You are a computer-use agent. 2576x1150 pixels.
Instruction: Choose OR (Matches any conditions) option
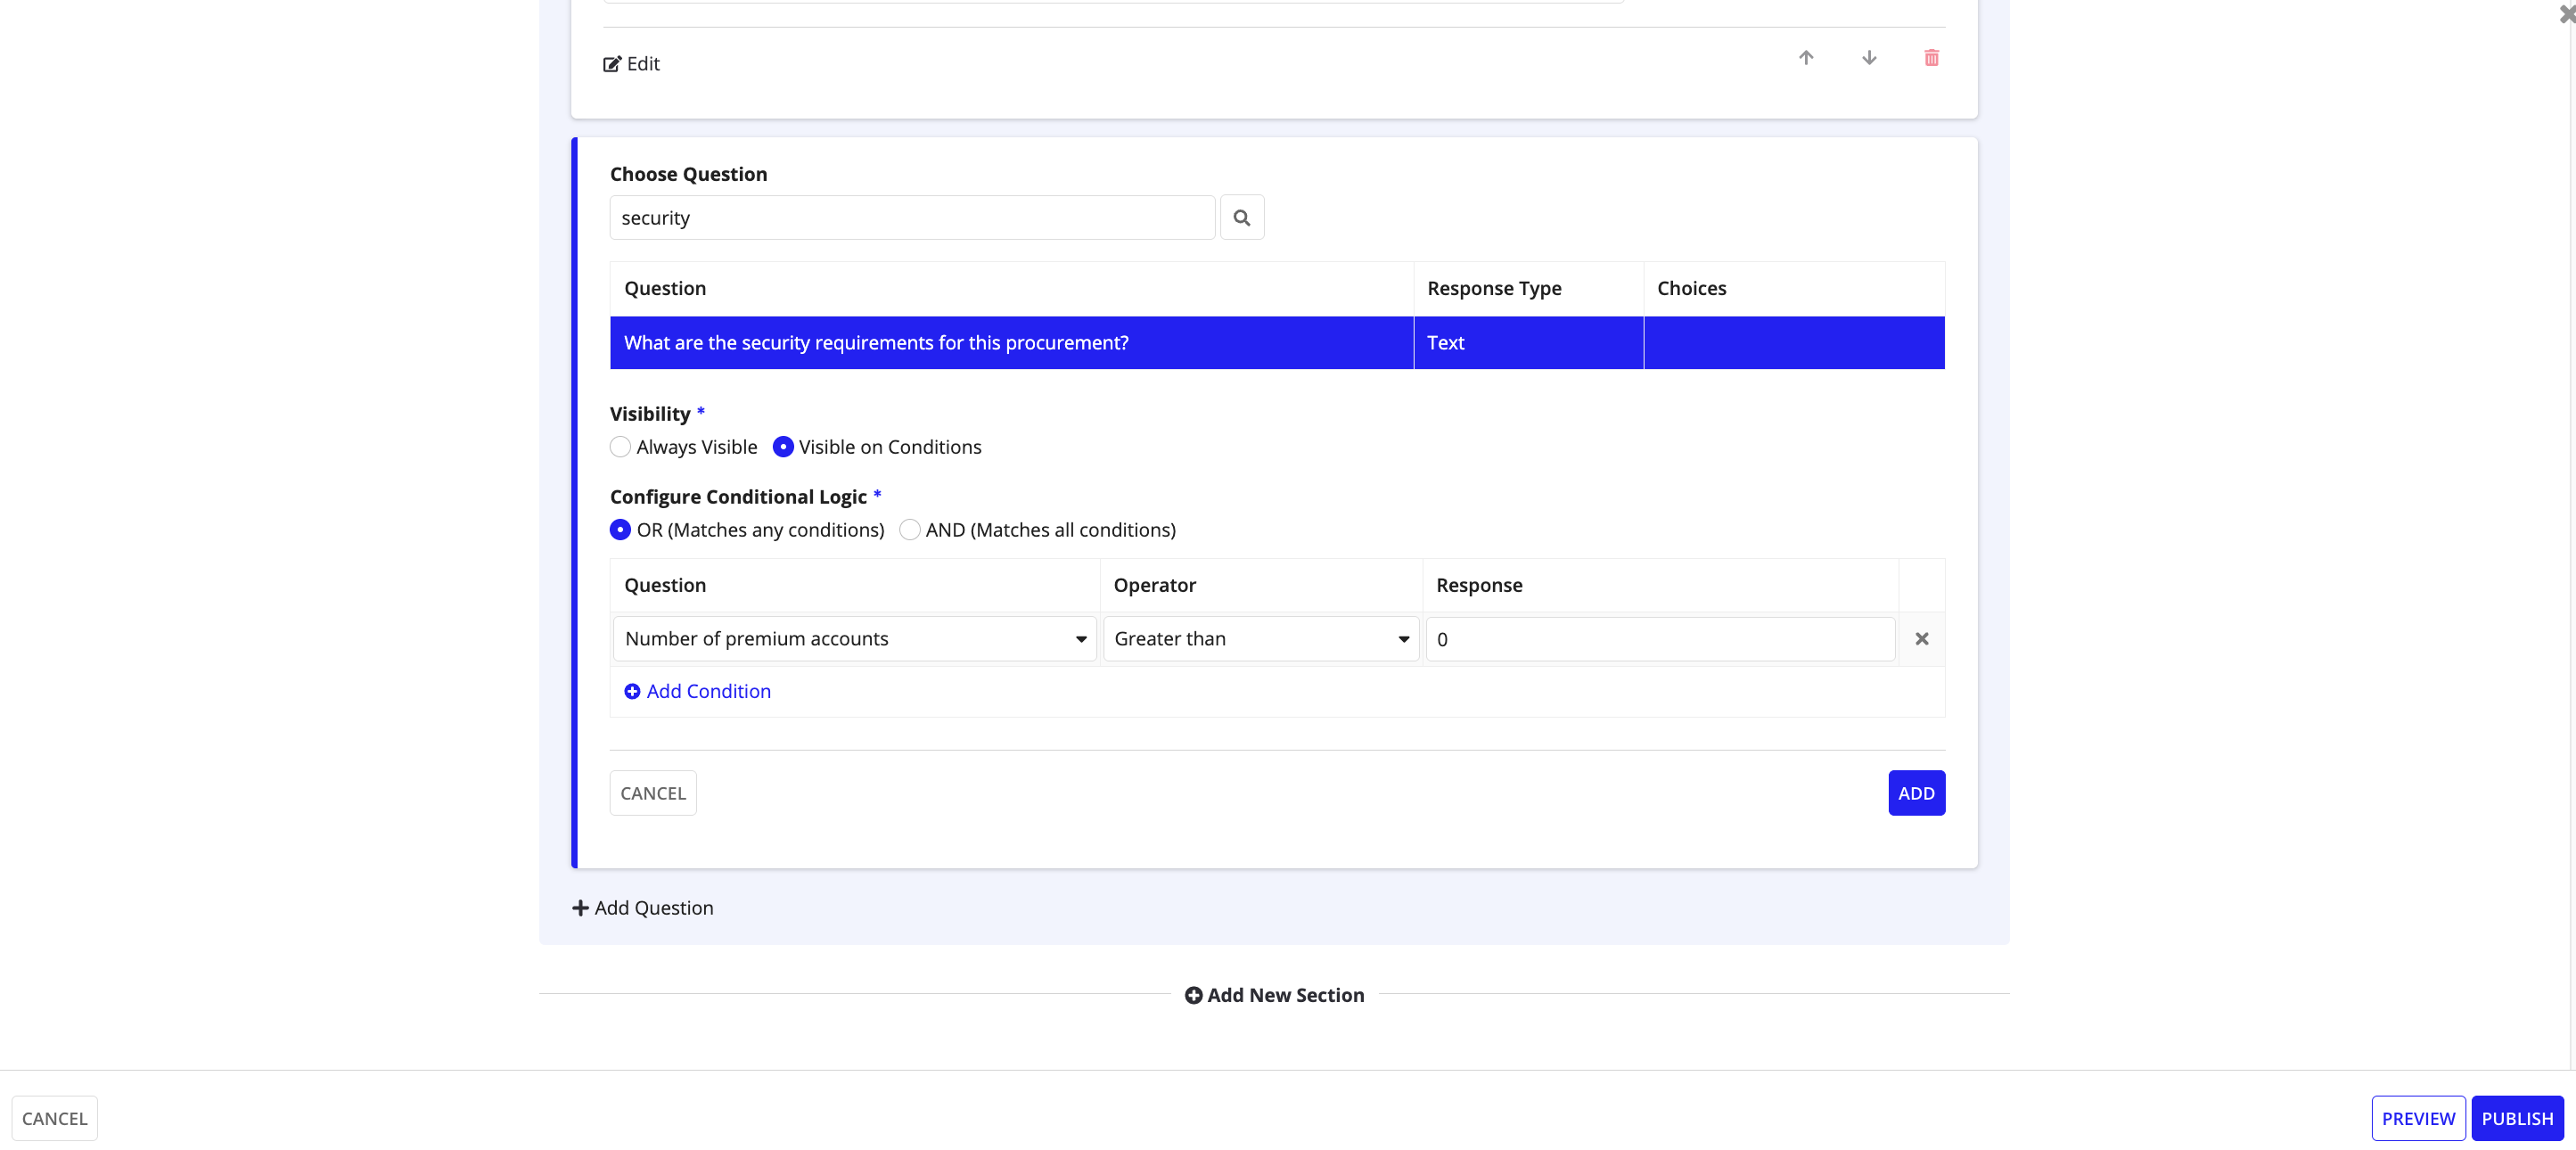pos(620,530)
